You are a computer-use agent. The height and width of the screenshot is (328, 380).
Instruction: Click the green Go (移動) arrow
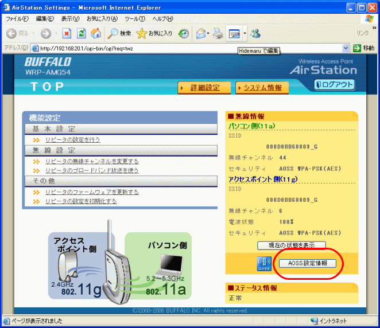(356, 48)
